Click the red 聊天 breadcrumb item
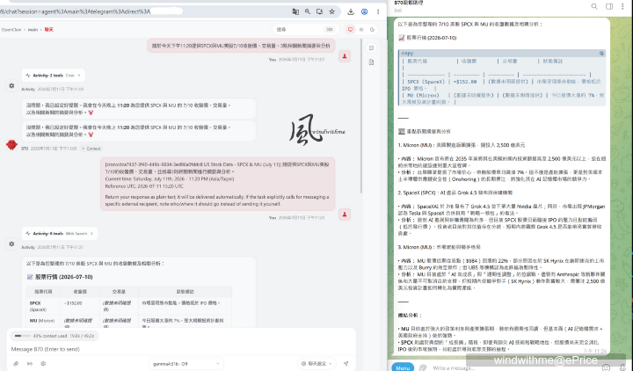 (49, 30)
